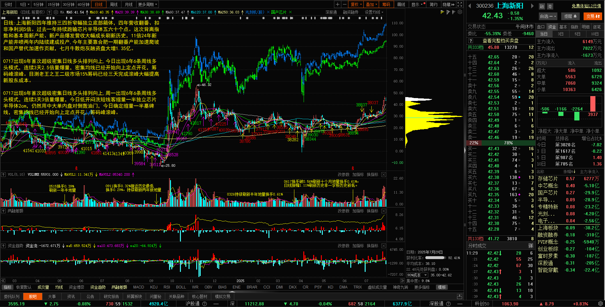Close the 资金趋势 indicator panel
Viewport: 605px width, 307px height.
[384, 246]
